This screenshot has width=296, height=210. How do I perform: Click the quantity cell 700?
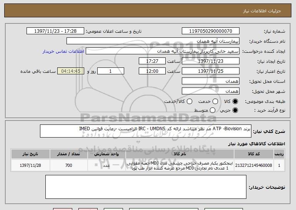69,165
